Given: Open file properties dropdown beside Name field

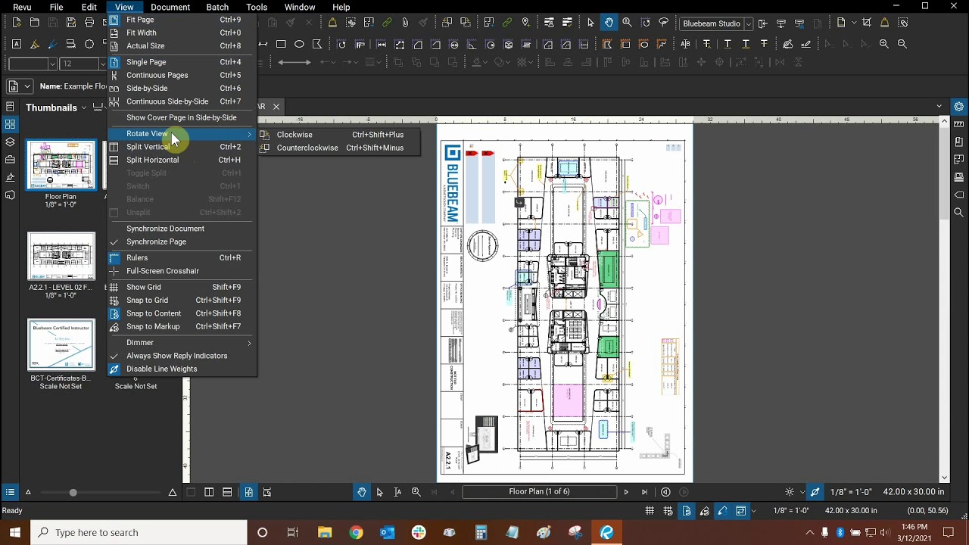Looking at the screenshot, I should click(27, 86).
